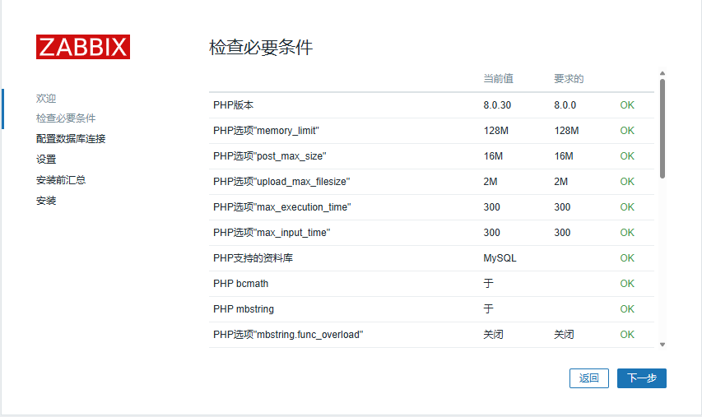
Task: Open the 配置数据库连接 sidebar step
Action: pyautogui.click(x=71, y=139)
